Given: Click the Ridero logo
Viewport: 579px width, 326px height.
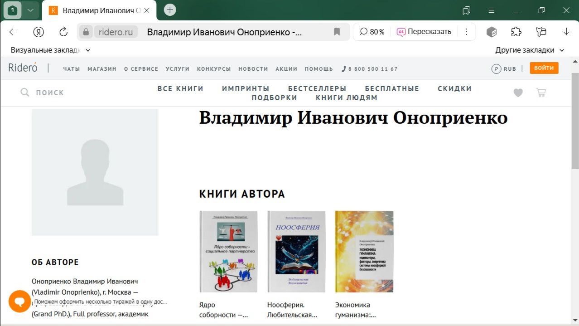Looking at the screenshot, I should coord(23,68).
